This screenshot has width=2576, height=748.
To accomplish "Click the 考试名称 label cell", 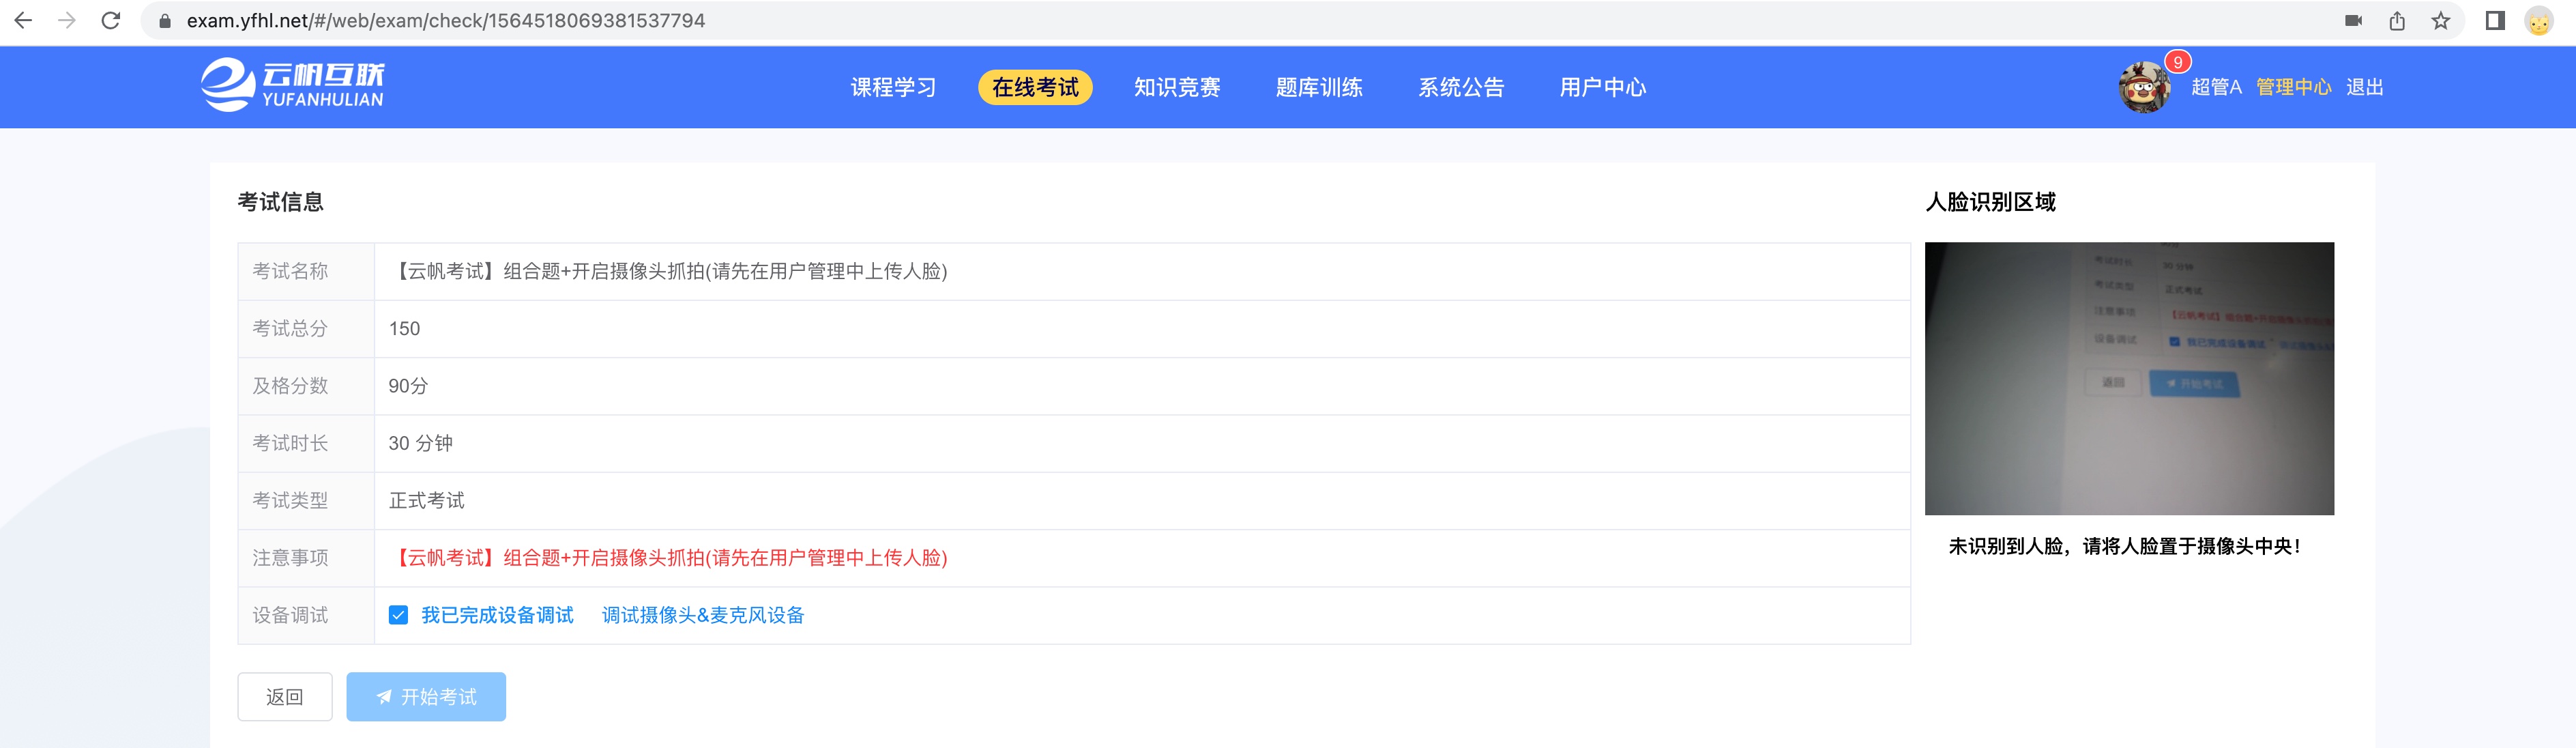I will 306,271.
